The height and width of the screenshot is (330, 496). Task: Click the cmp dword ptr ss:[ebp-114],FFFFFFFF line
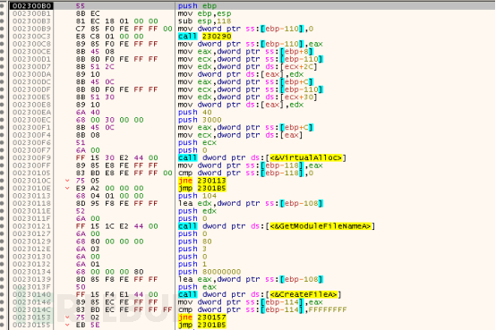tap(262, 309)
